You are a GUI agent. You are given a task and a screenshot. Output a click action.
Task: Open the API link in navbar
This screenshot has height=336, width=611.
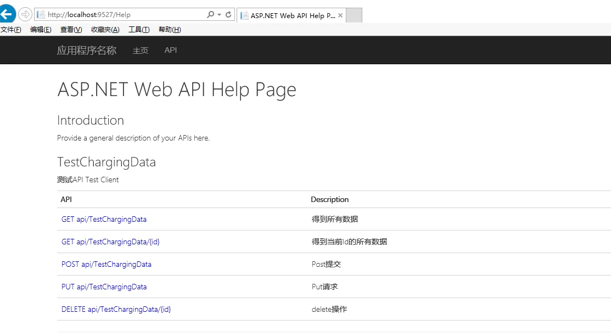pos(171,50)
